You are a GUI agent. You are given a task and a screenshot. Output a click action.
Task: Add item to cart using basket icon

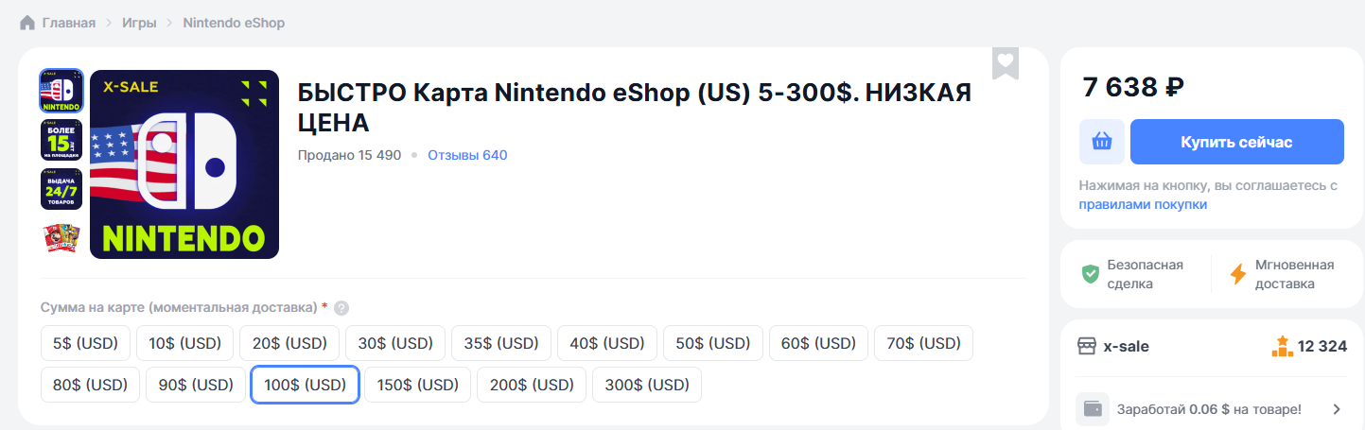coord(1102,142)
